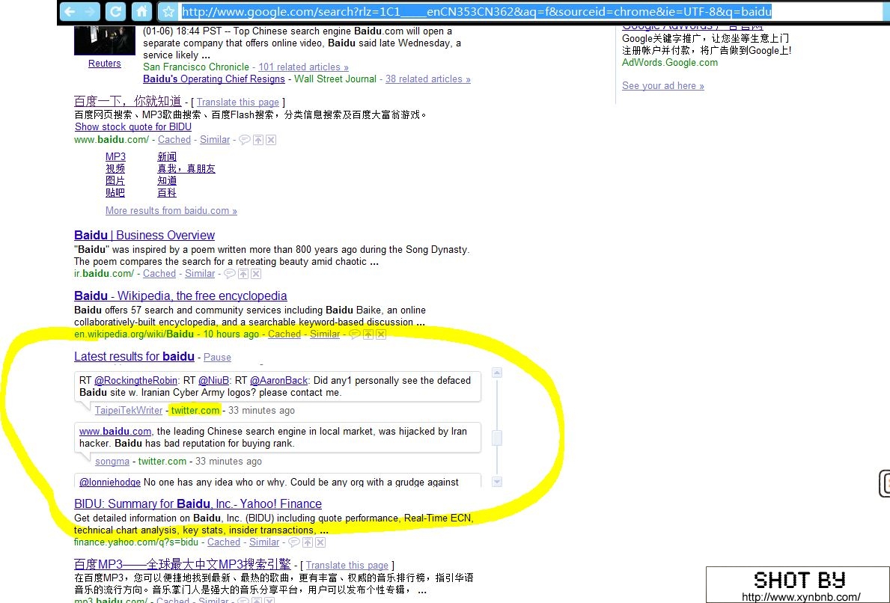Open the 视频 sitelink
Image resolution: width=890 pixels, height=603 pixels.
tap(115, 168)
